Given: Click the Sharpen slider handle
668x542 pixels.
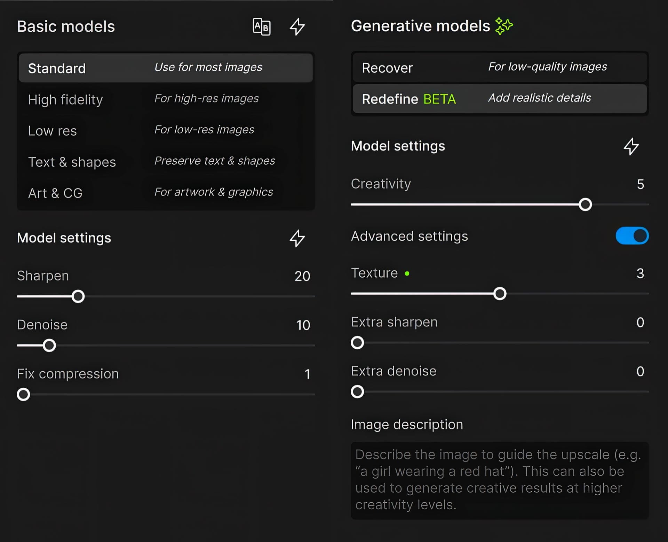Looking at the screenshot, I should coord(78,296).
